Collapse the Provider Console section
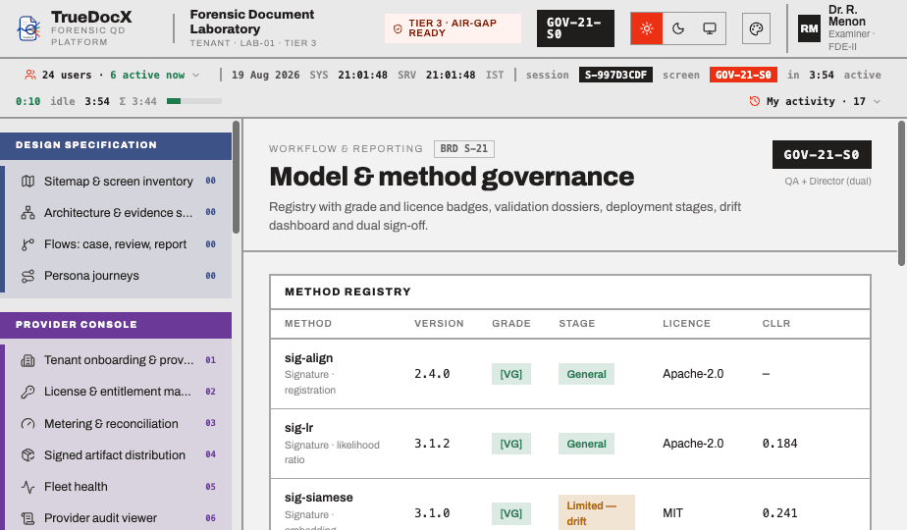This screenshot has width=907, height=530. 116,325
